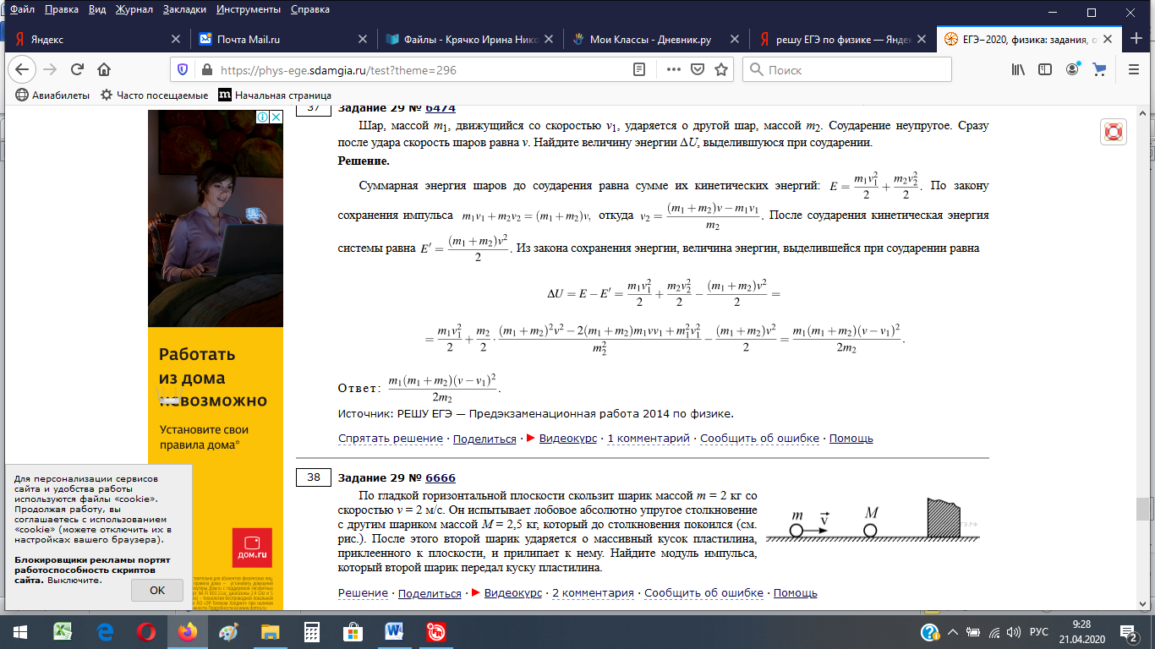
Task: Open Начальная страница bookmark
Action: click(275, 95)
